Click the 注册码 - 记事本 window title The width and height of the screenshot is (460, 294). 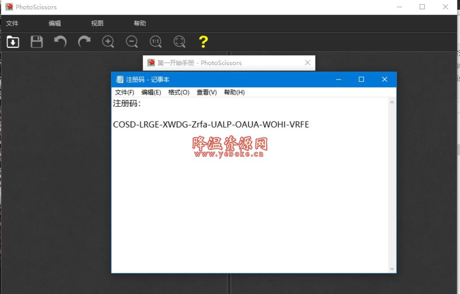click(148, 80)
